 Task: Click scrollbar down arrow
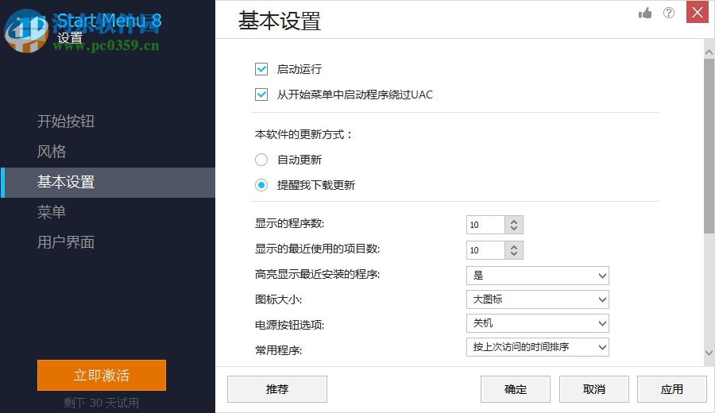pyautogui.click(x=709, y=353)
